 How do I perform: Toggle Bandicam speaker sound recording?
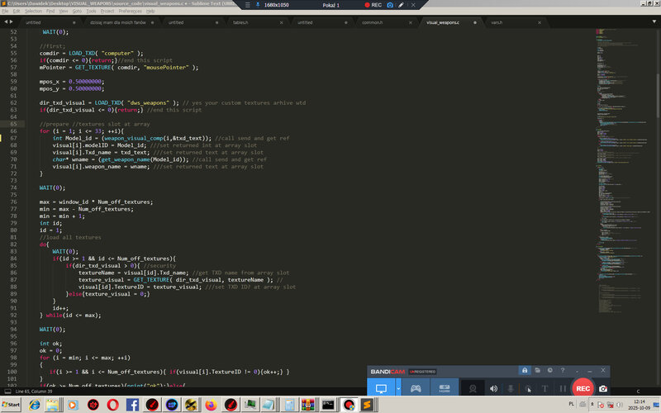click(x=494, y=388)
